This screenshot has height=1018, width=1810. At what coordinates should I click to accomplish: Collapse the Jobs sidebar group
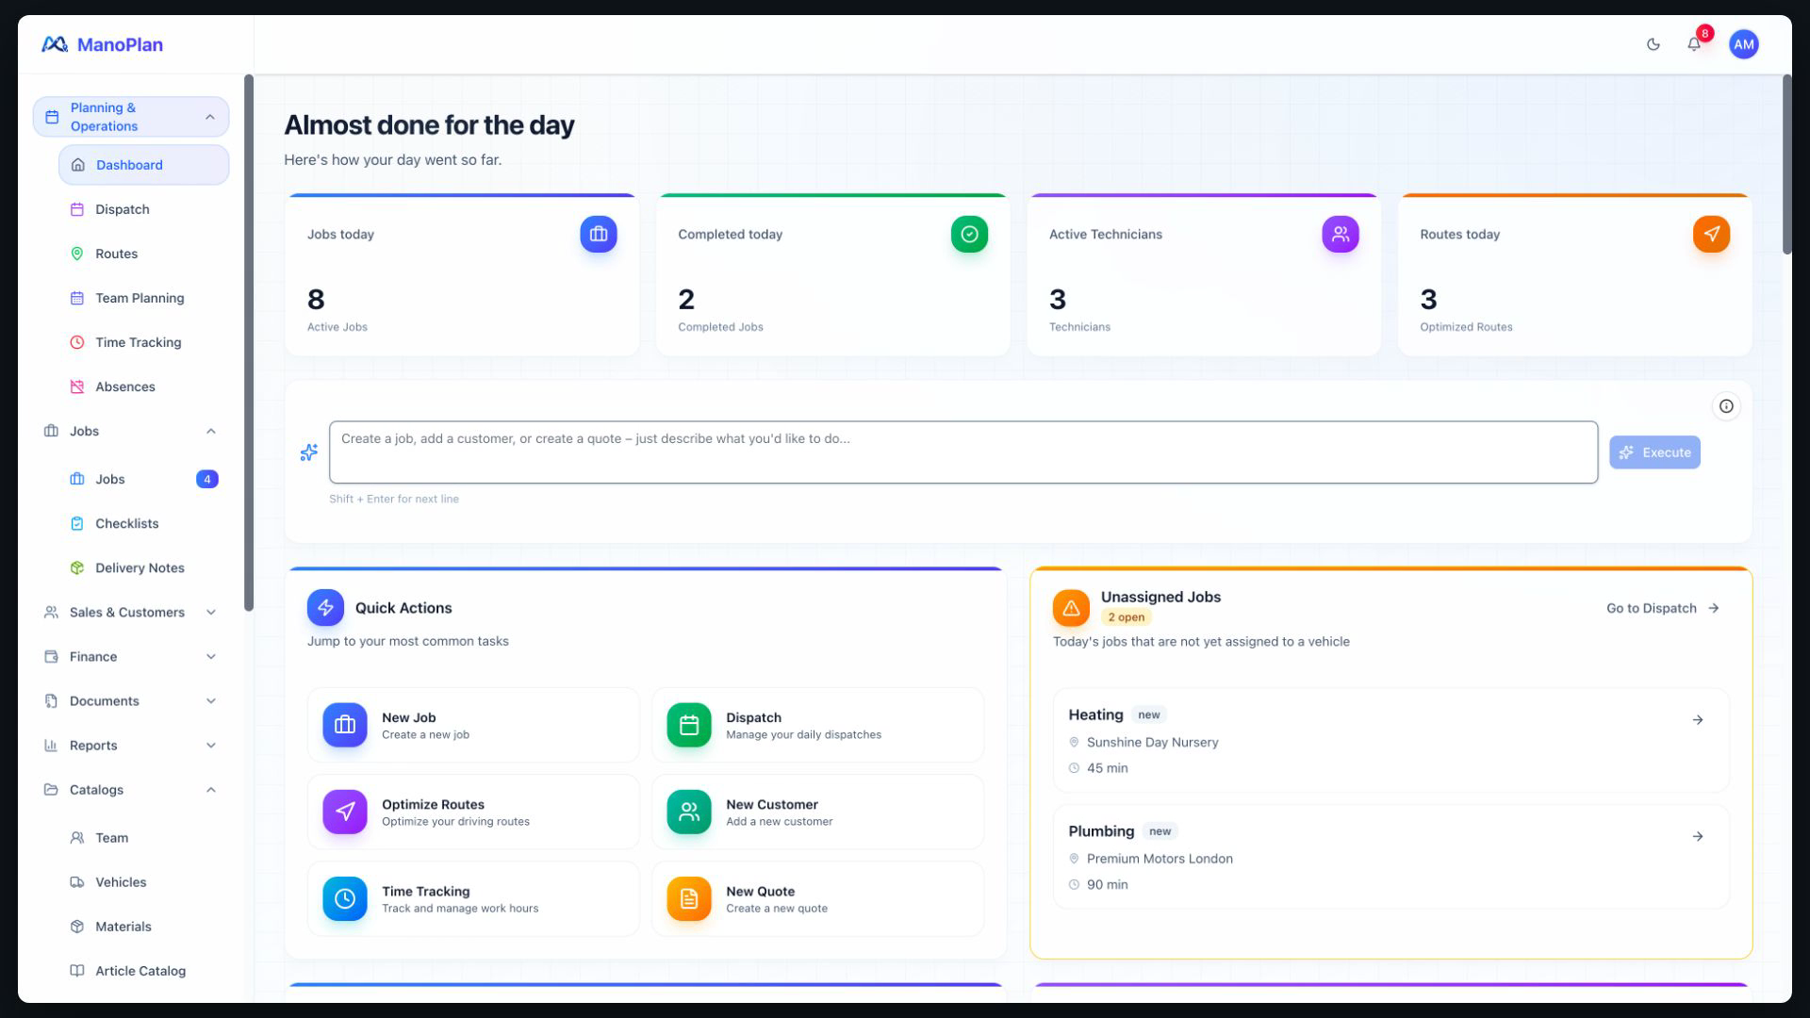tap(131, 431)
